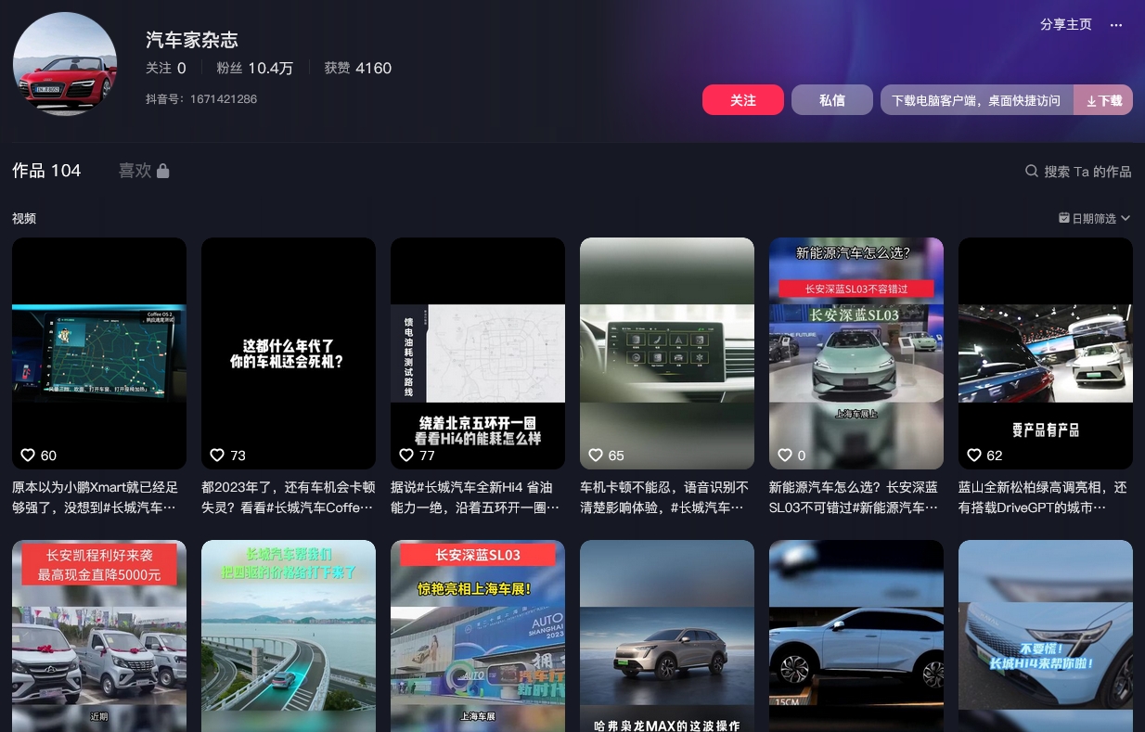Screen dimensions: 1145x732
Task: Open the 你的车机还会死机 video thumbnail
Action: [289, 353]
